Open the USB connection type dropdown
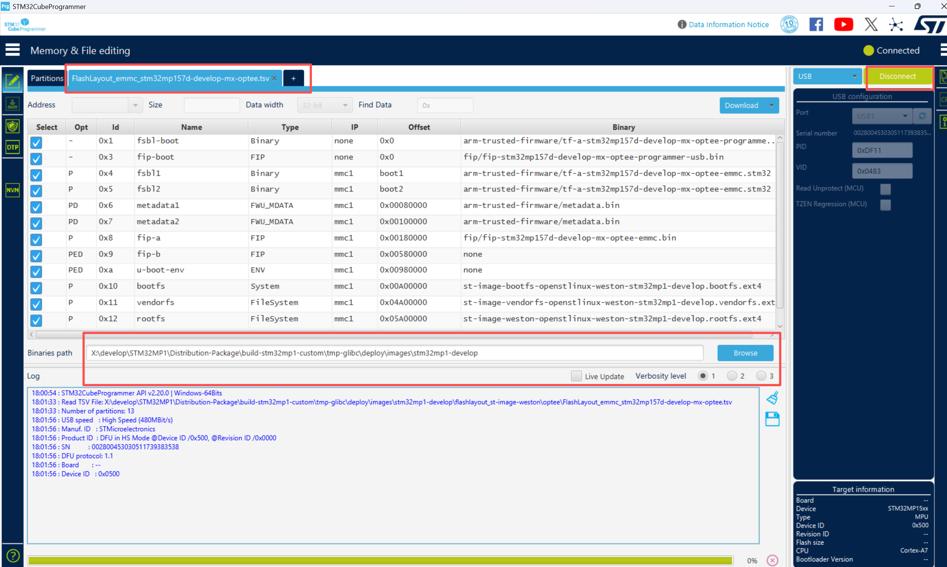This screenshot has height=567, width=947. 827,76
